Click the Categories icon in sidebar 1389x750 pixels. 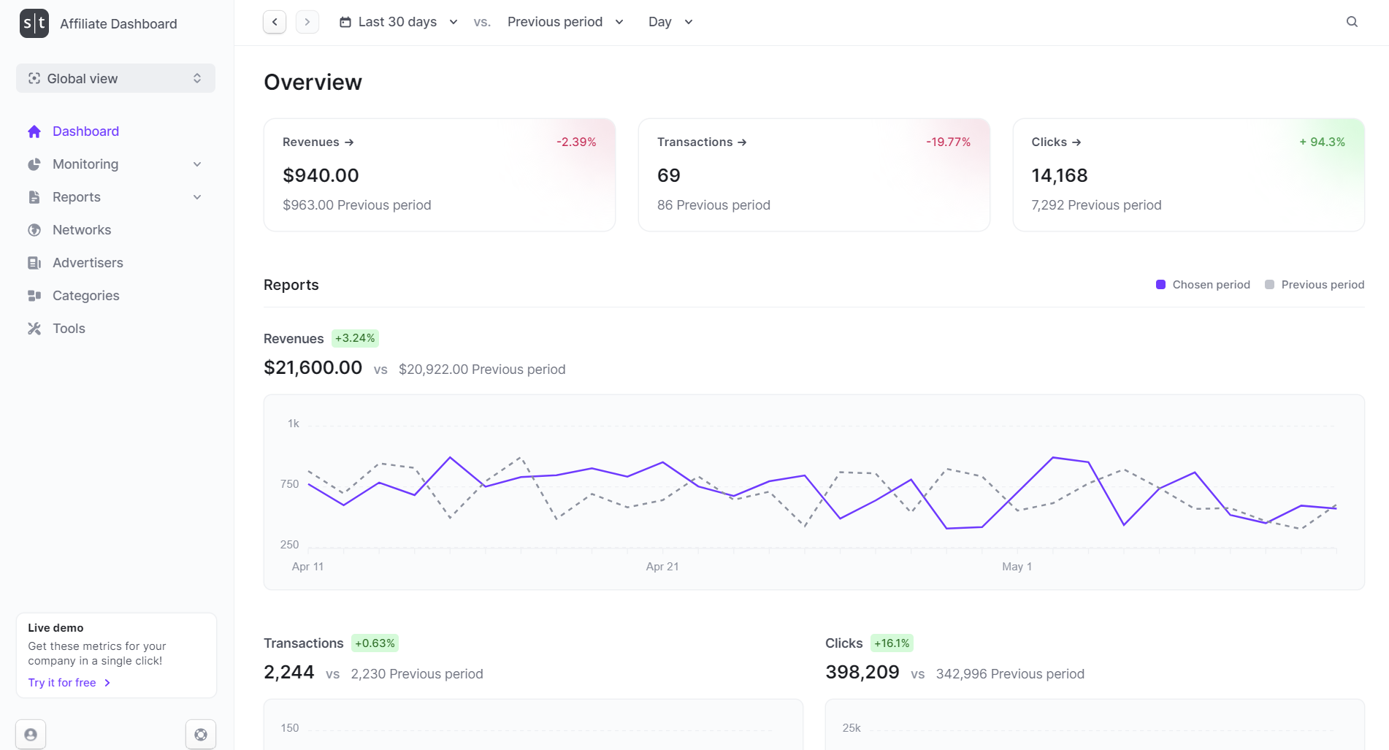tap(34, 296)
